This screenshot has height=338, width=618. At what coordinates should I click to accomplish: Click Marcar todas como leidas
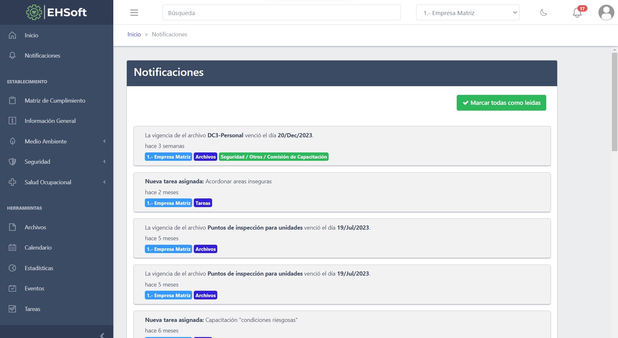coord(501,103)
